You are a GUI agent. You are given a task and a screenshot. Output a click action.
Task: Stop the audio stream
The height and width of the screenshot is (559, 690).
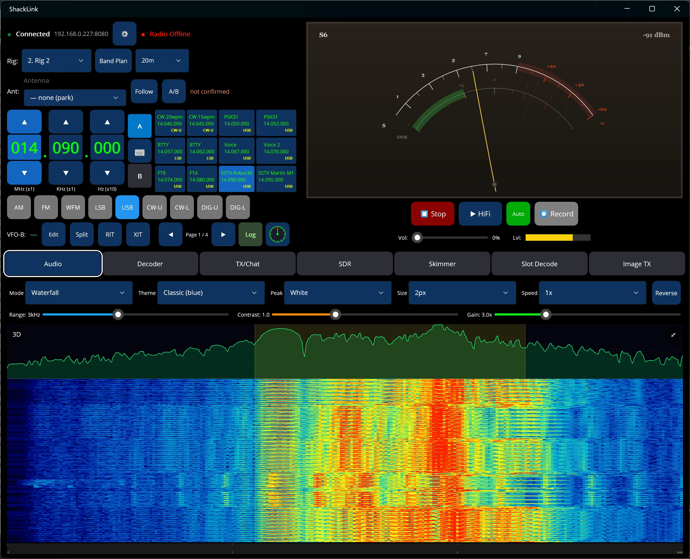pyautogui.click(x=433, y=214)
